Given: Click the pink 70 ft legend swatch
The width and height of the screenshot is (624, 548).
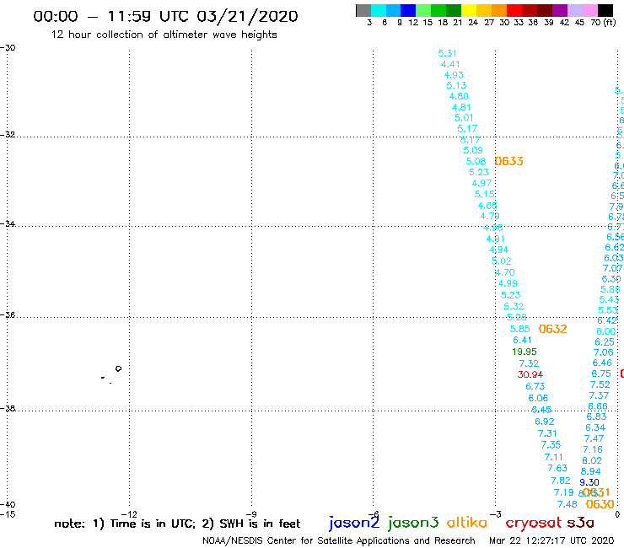Looking at the screenshot, I should [590, 10].
